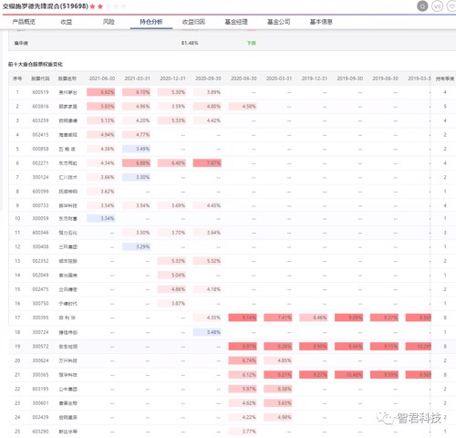Click the 5.63% cell in row 300601

[278, 403]
